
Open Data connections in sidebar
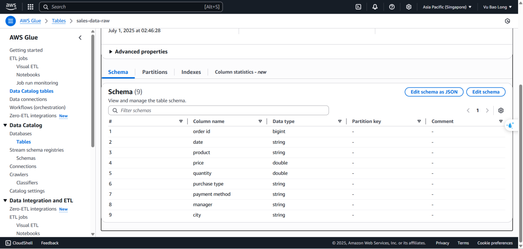click(28, 100)
